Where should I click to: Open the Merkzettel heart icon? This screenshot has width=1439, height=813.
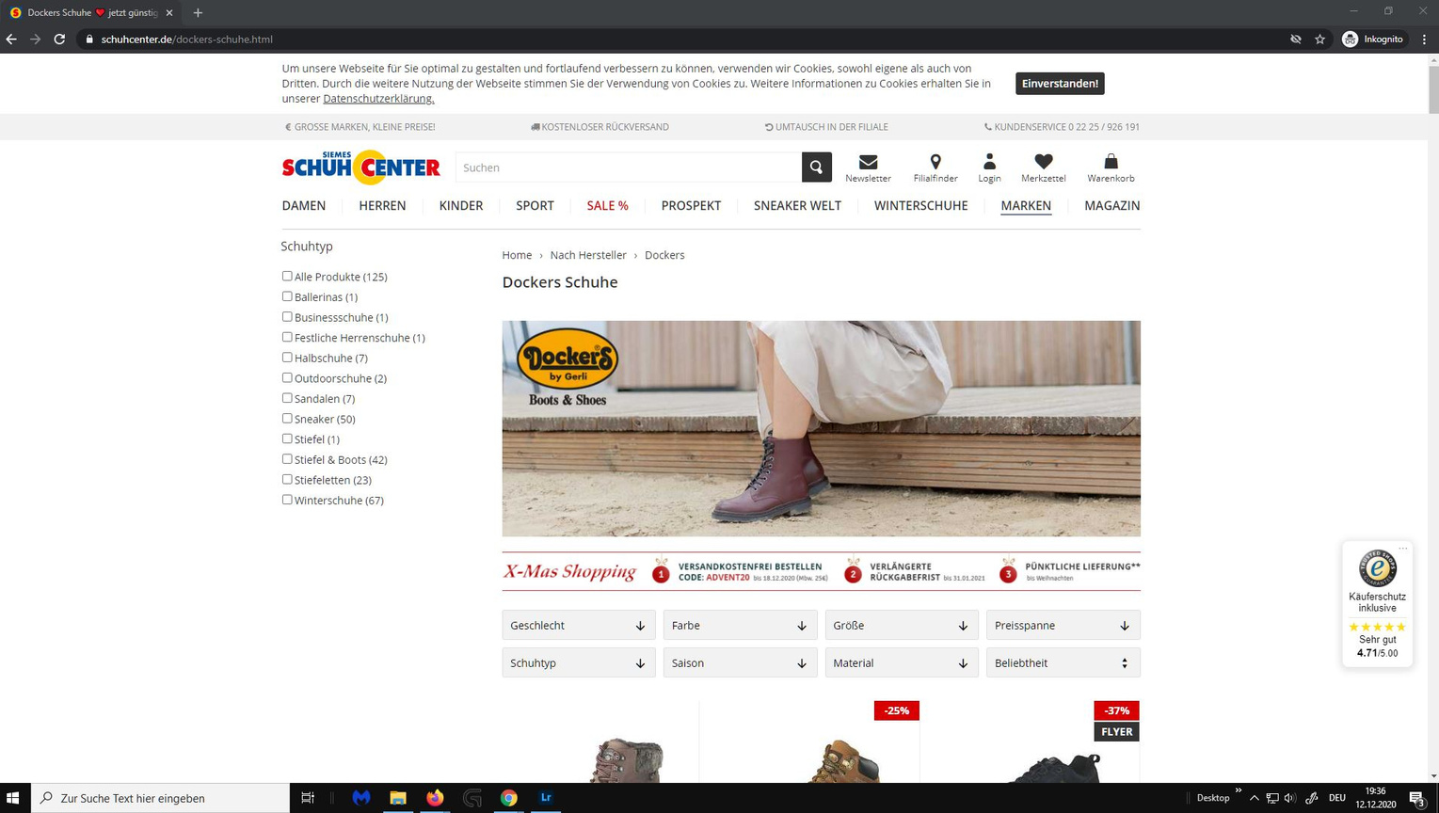1044,162
